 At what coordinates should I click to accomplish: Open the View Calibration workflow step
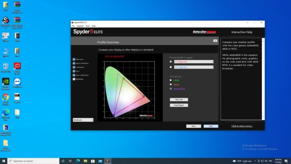click(74, 75)
